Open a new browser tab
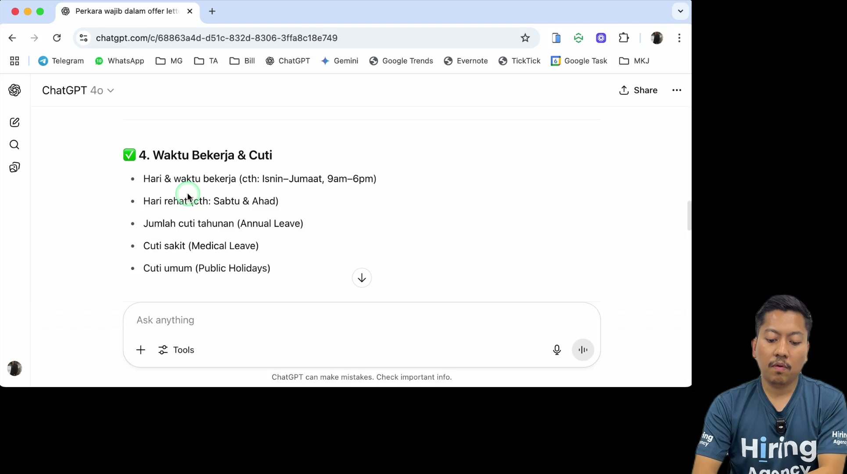Image resolution: width=847 pixels, height=474 pixels. click(212, 11)
